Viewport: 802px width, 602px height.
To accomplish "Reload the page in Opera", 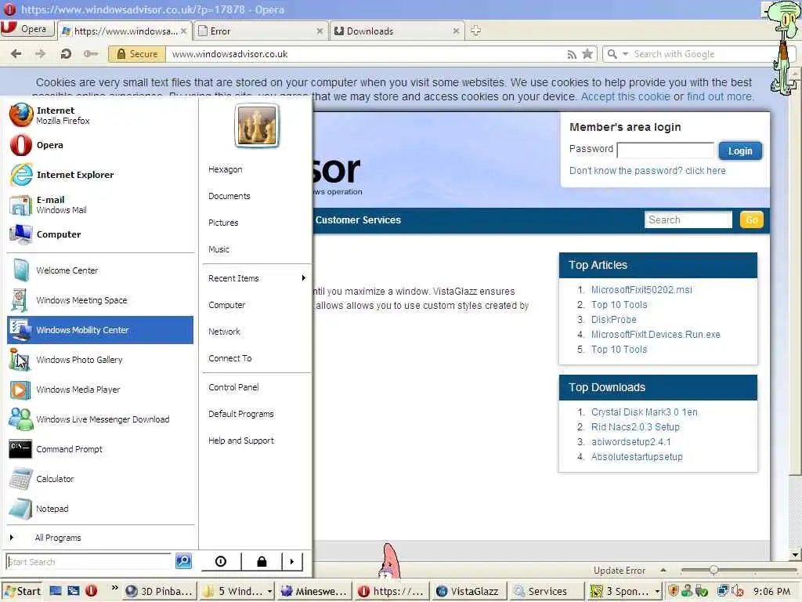I will click(66, 54).
